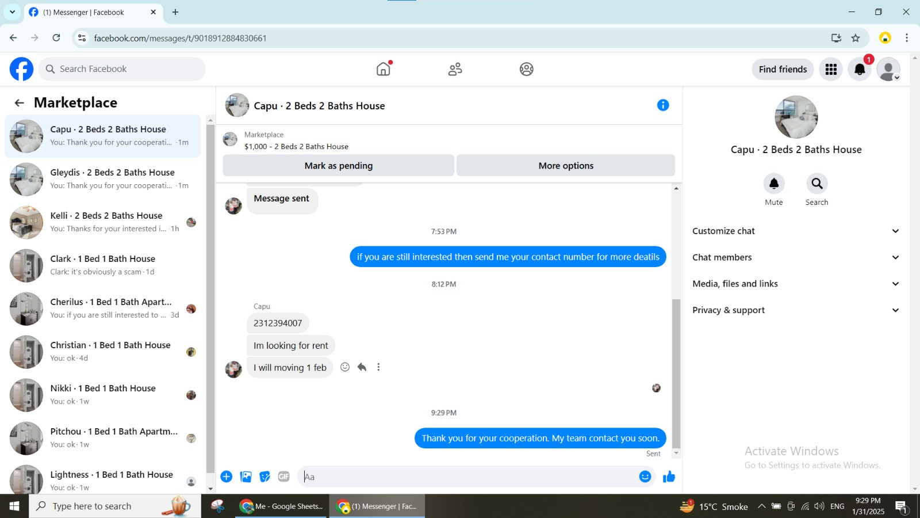Viewport: 920px width, 518px height.
Task: Open conversation information icon
Action: 663,105
